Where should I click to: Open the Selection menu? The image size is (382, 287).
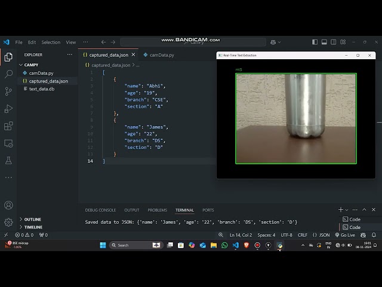click(x=51, y=42)
